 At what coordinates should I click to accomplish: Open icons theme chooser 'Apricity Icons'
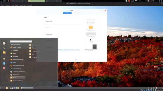(x=91, y=28)
